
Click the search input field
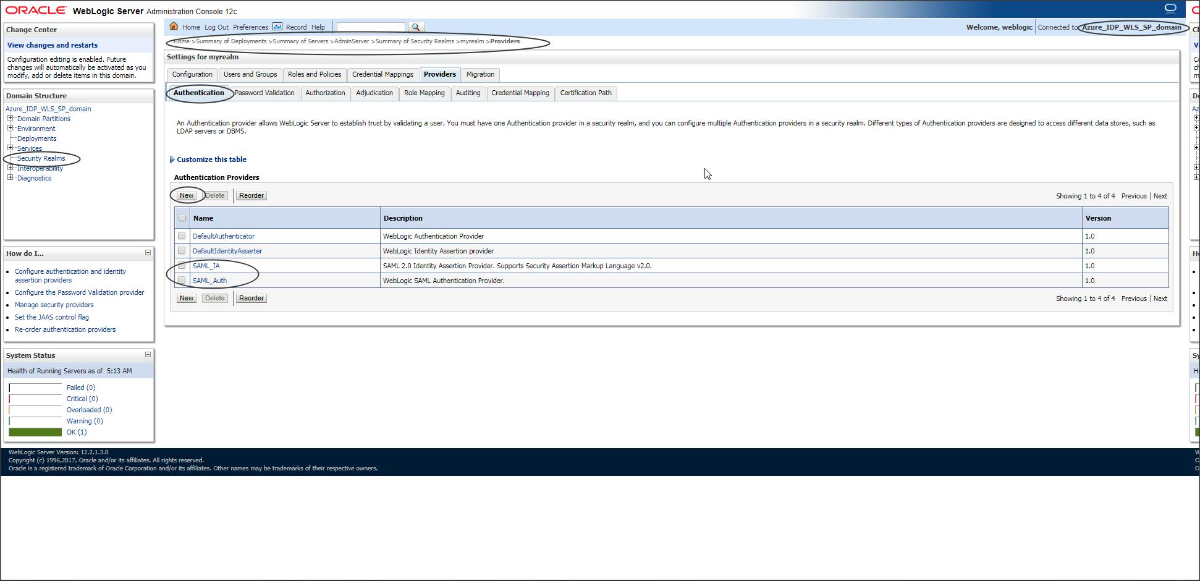tap(371, 27)
